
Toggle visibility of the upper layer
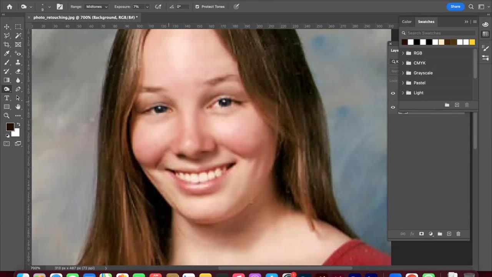tap(393, 93)
